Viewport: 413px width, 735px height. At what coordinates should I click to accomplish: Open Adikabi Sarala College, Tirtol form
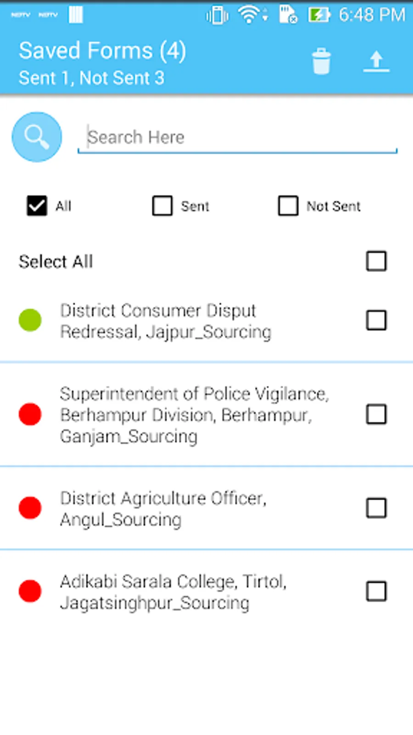pyautogui.click(x=173, y=592)
